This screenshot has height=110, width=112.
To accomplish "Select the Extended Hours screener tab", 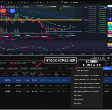I will [x=12, y=69].
